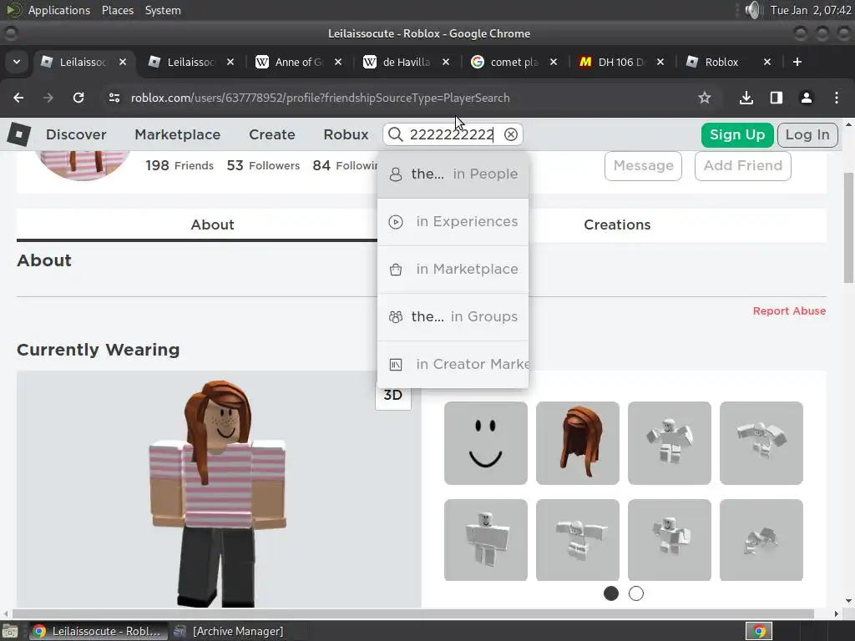Close the DH 106 tab
Image resolution: width=855 pixels, height=641 pixels.
(660, 62)
